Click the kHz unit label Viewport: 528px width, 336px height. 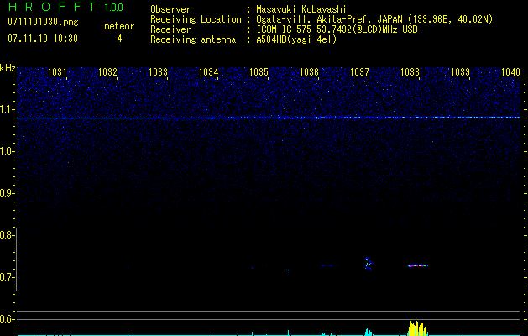pyautogui.click(x=8, y=68)
